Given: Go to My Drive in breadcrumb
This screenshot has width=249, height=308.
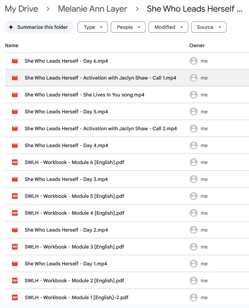Looking at the screenshot, I should click(22, 9).
